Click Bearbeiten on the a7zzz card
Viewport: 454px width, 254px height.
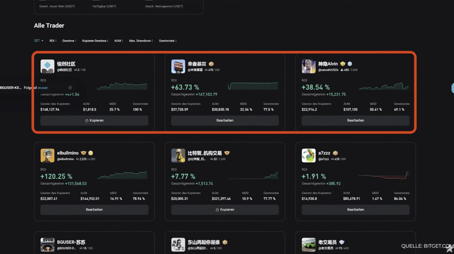(x=355, y=209)
